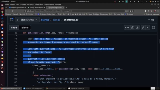Click raise ValueError( on line 85
Image resolution: width=160 pixels, height=90 pixels.
pos(42,75)
